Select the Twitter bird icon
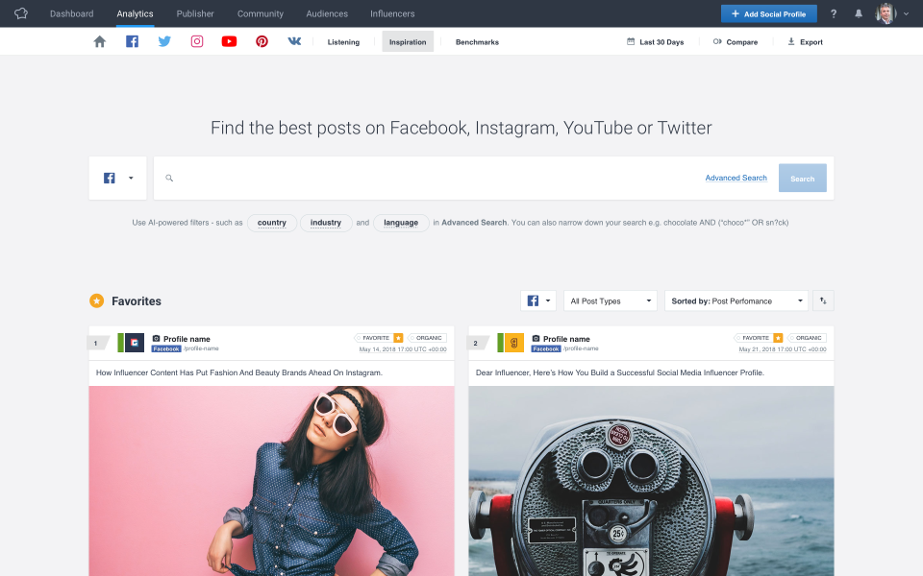This screenshot has width=923, height=576. (x=164, y=42)
